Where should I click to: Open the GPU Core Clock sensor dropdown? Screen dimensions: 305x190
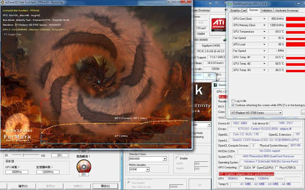(x=264, y=19)
